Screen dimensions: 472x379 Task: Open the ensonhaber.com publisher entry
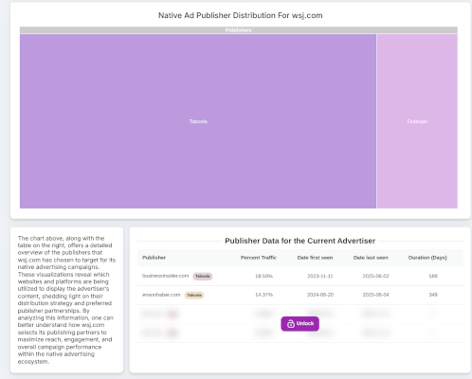(161, 295)
